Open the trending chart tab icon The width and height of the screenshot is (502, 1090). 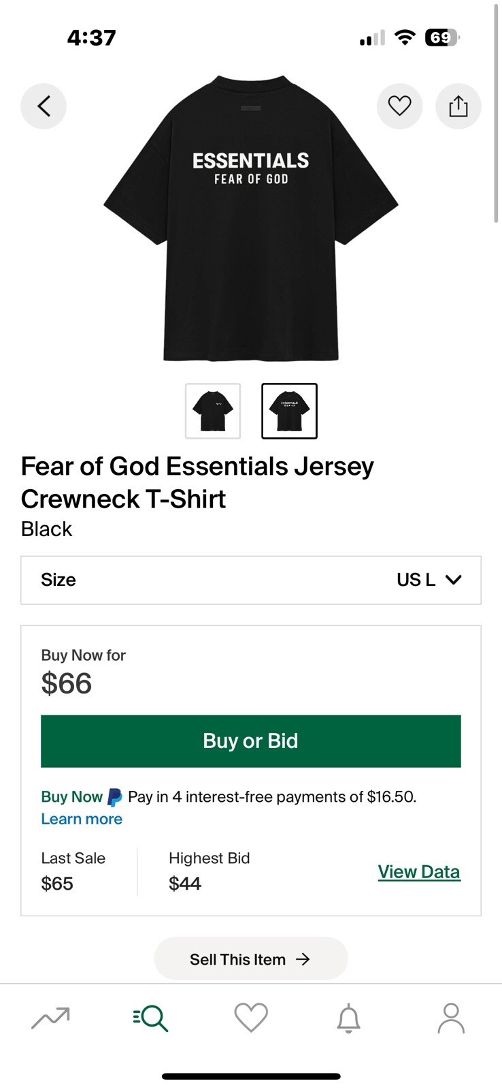pyautogui.click(x=51, y=1018)
